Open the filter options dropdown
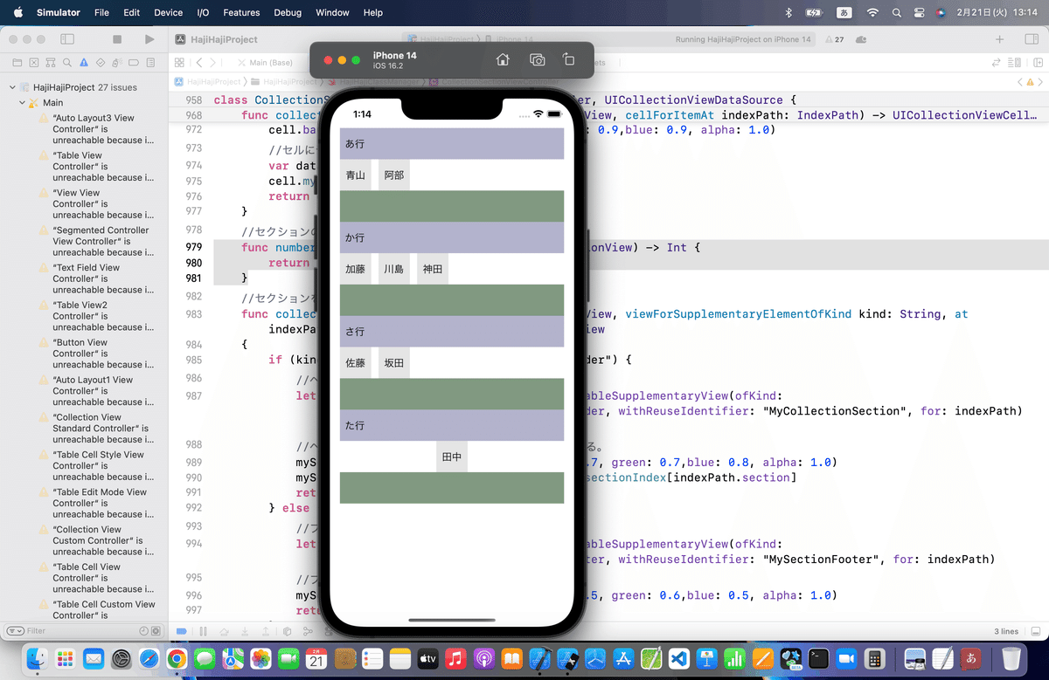 click(x=15, y=630)
